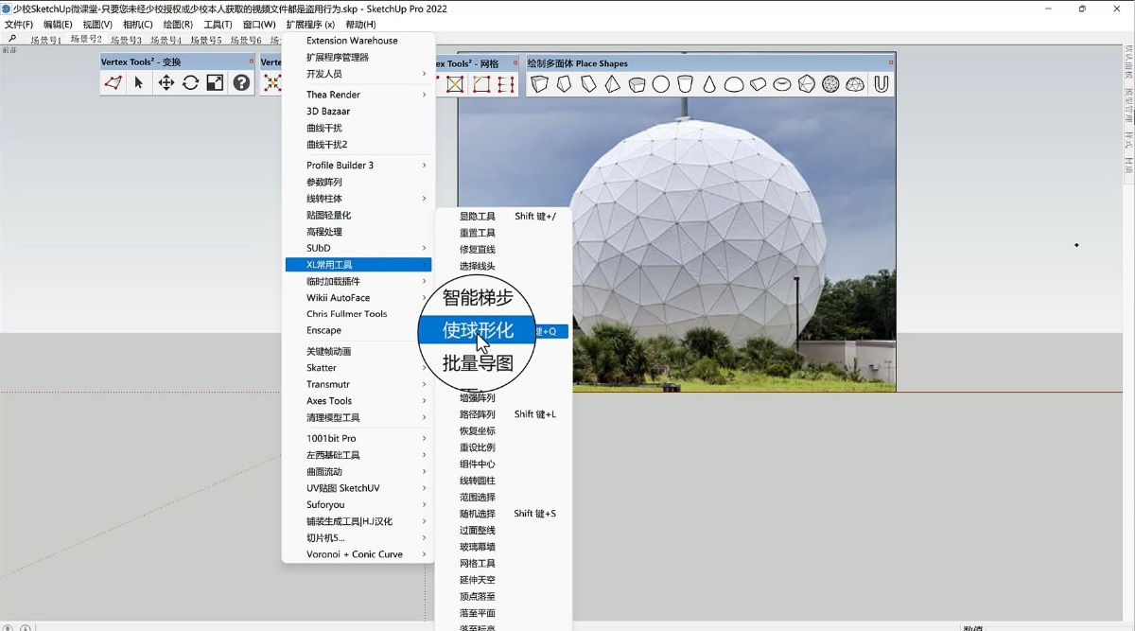
Task: Activate the Vertex Tools scale tool
Action: tap(216, 83)
